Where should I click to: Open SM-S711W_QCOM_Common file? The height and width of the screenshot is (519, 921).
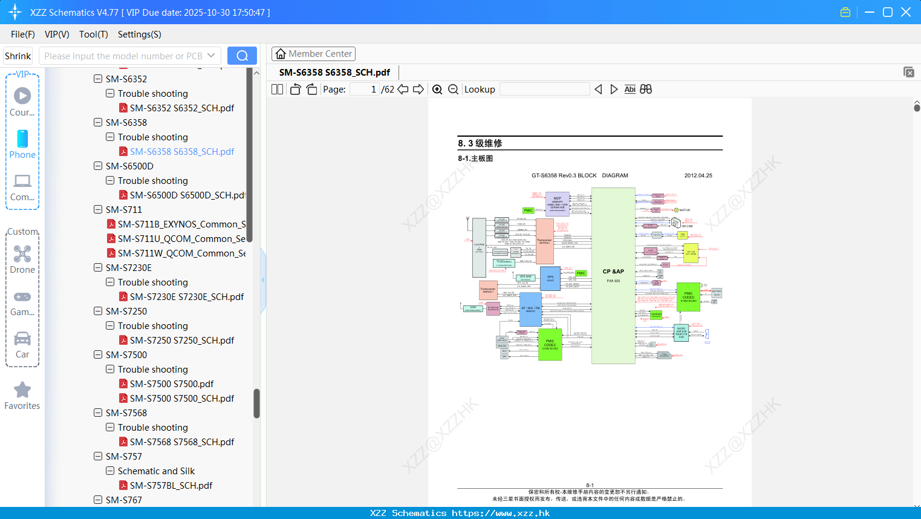181,253
